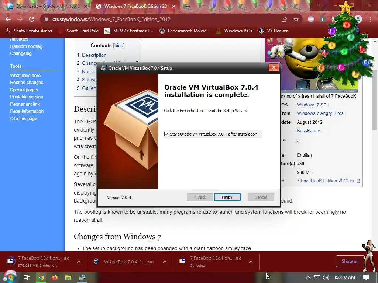378x283 pixels.
Task: Open the Windows Start orb
Action: pos(10,277)
